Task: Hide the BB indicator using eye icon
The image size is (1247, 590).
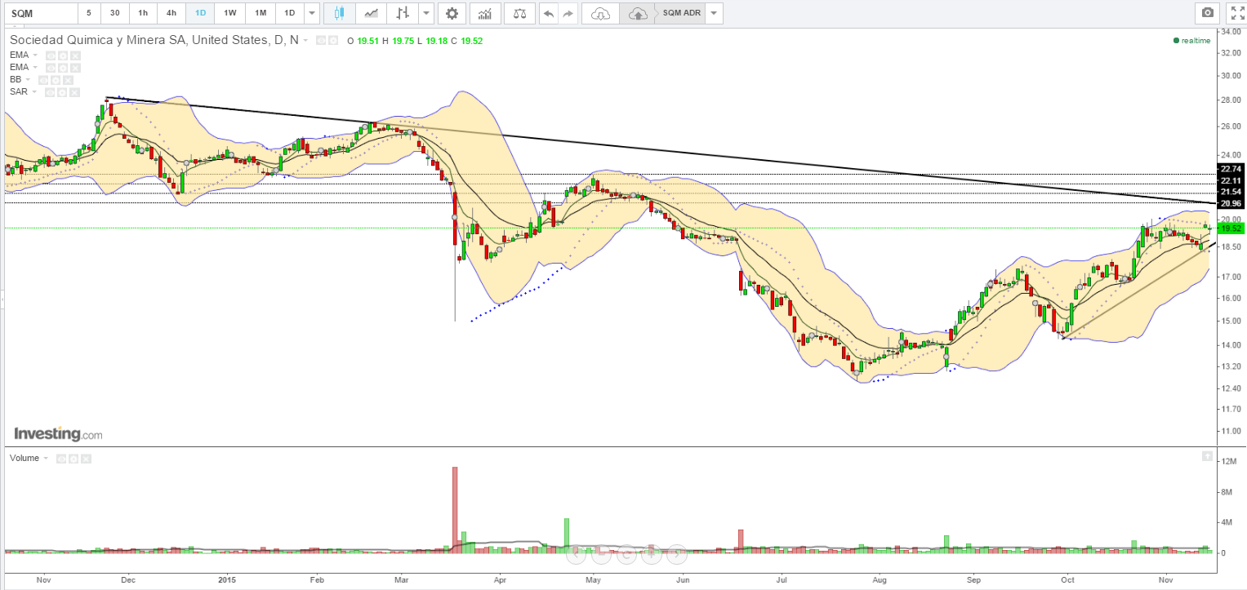Action: point(43,79)
